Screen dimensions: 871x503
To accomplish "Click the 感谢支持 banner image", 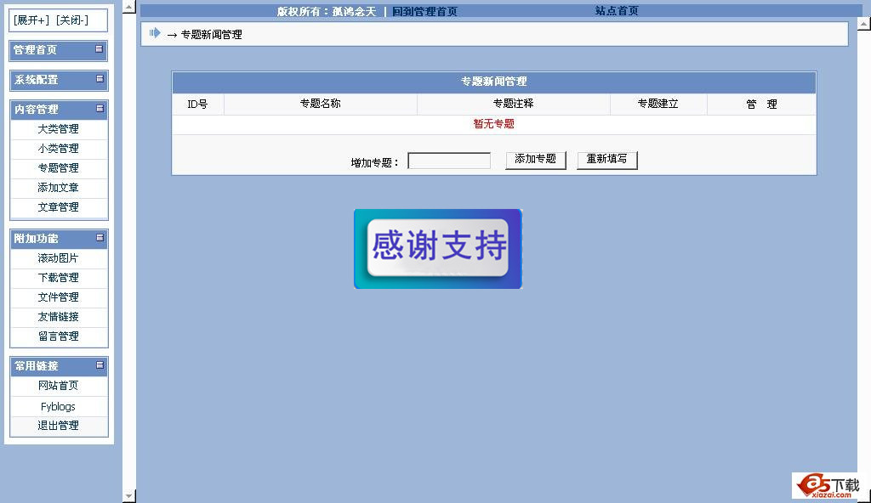I will (438, 249).
